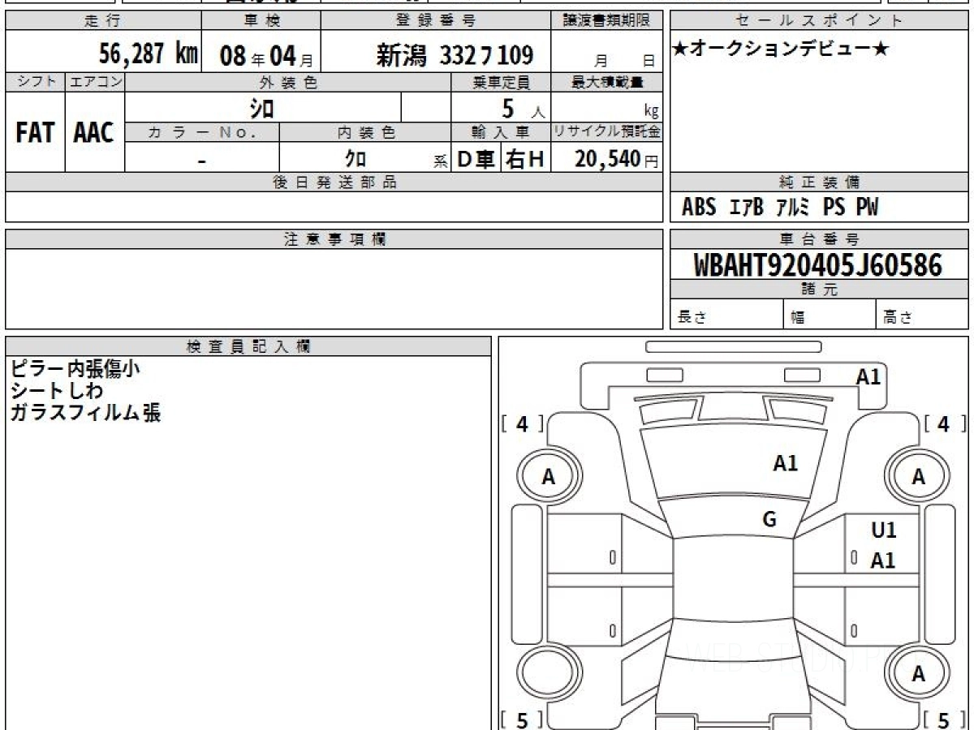Viewport: 974px width, 730px height.
Task: Select the recycle deposit 20,540円
Action: point(616,159)
